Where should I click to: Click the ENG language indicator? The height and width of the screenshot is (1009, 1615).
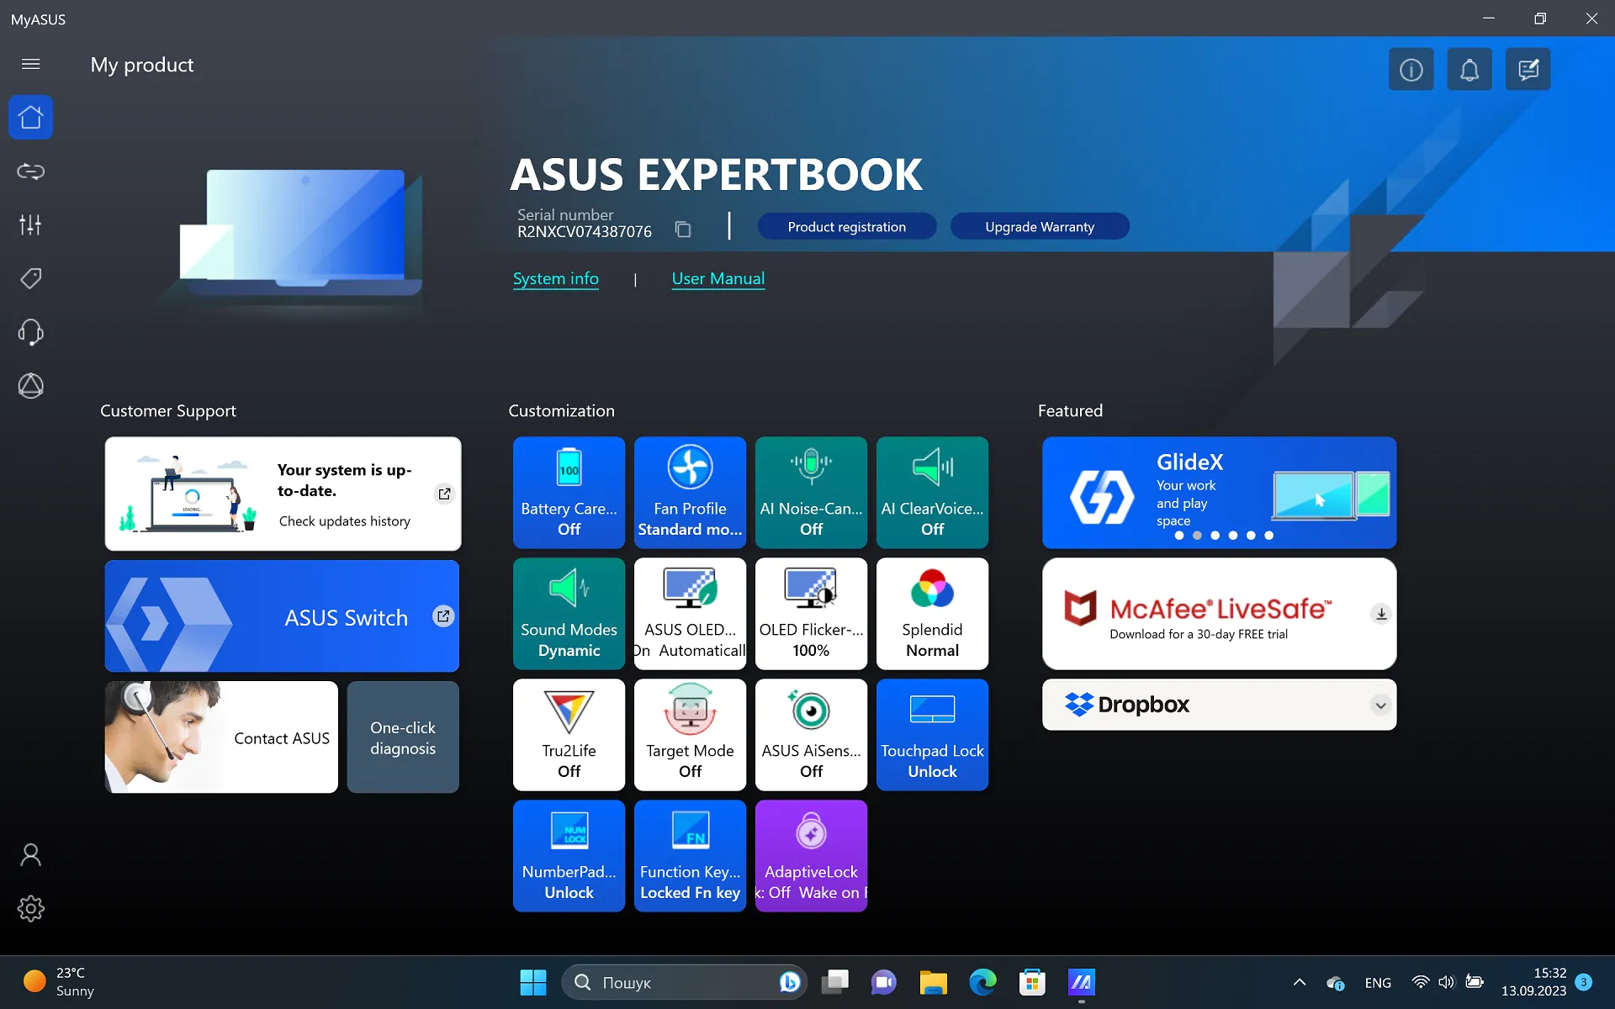(x=1378, y=982)
